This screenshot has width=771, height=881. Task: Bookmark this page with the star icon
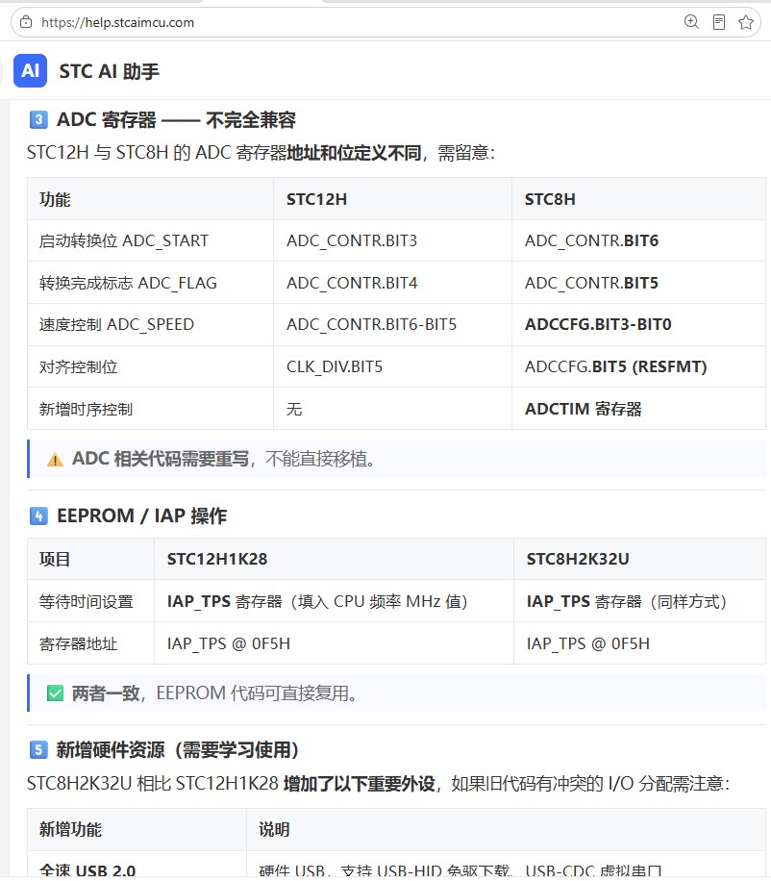click(746, 22)
